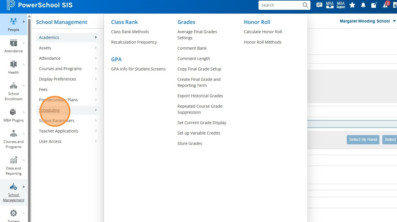The height and width of the screenshot is (222, 397).
Task: Open Export Historical Grades link
Action: point(200,96)
